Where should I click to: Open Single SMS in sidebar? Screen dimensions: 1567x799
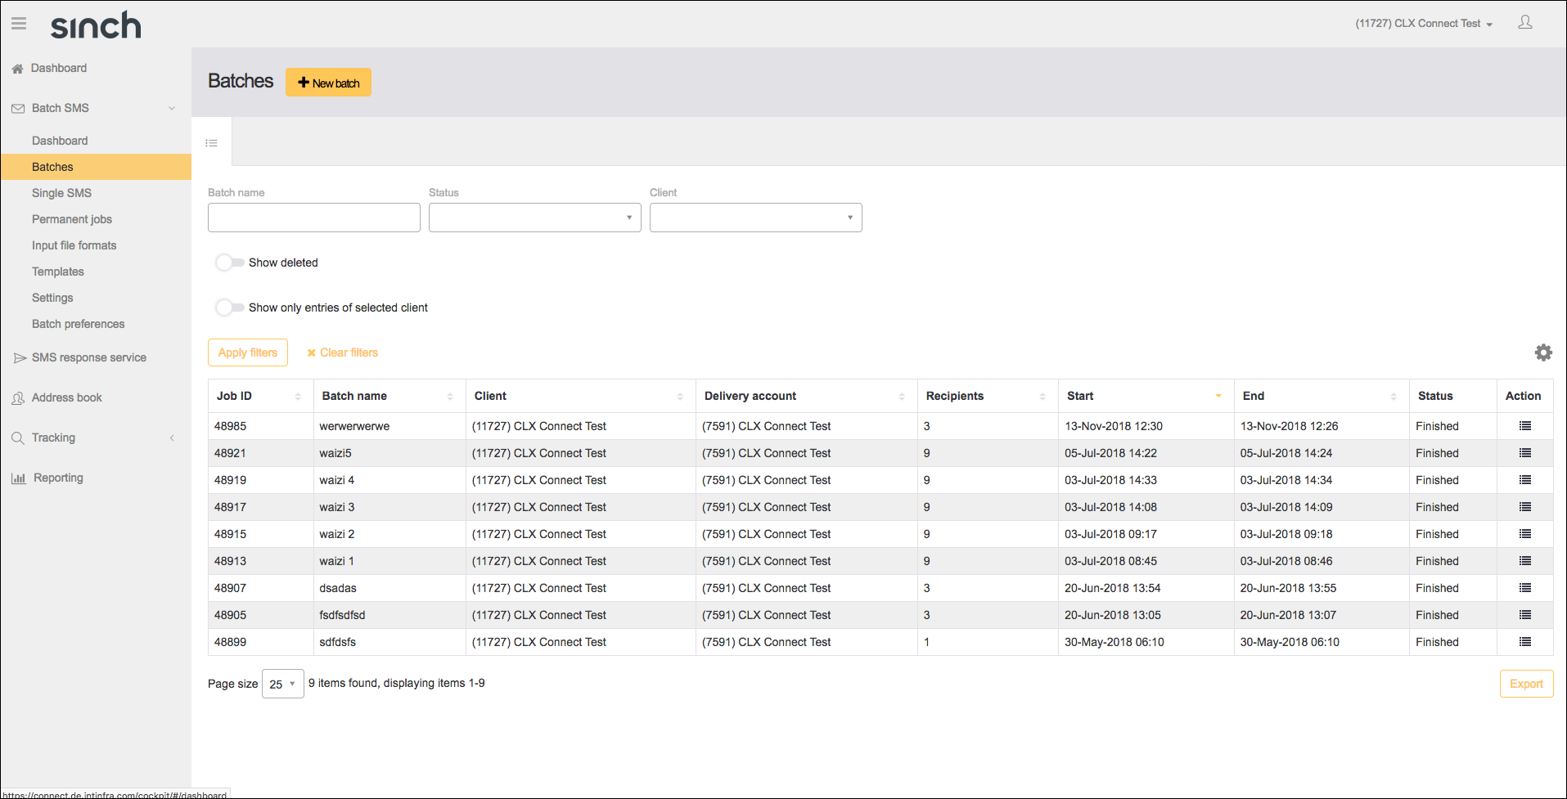coord(61,193)
